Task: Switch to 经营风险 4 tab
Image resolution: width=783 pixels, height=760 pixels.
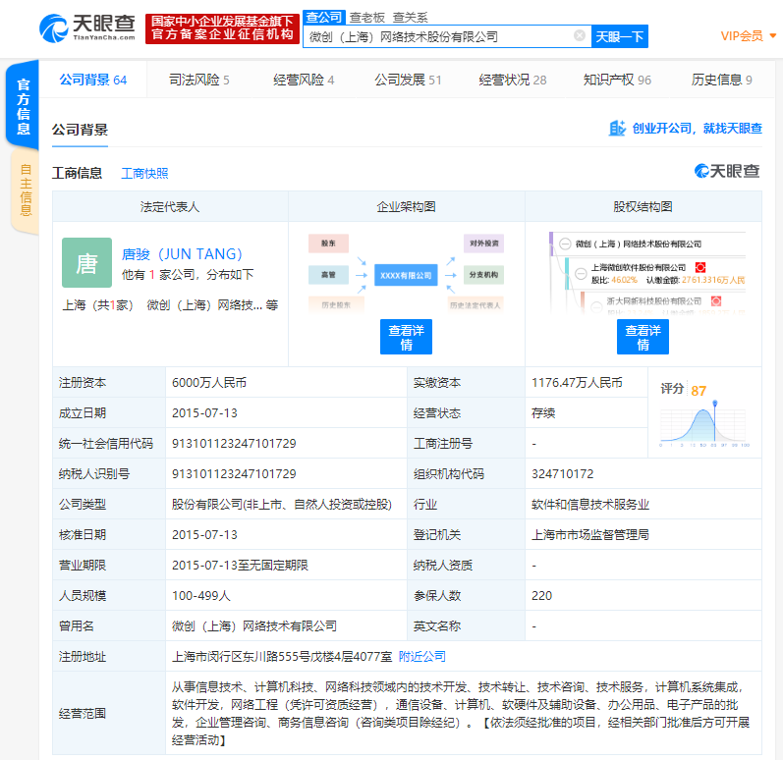Action: (304, 80)
